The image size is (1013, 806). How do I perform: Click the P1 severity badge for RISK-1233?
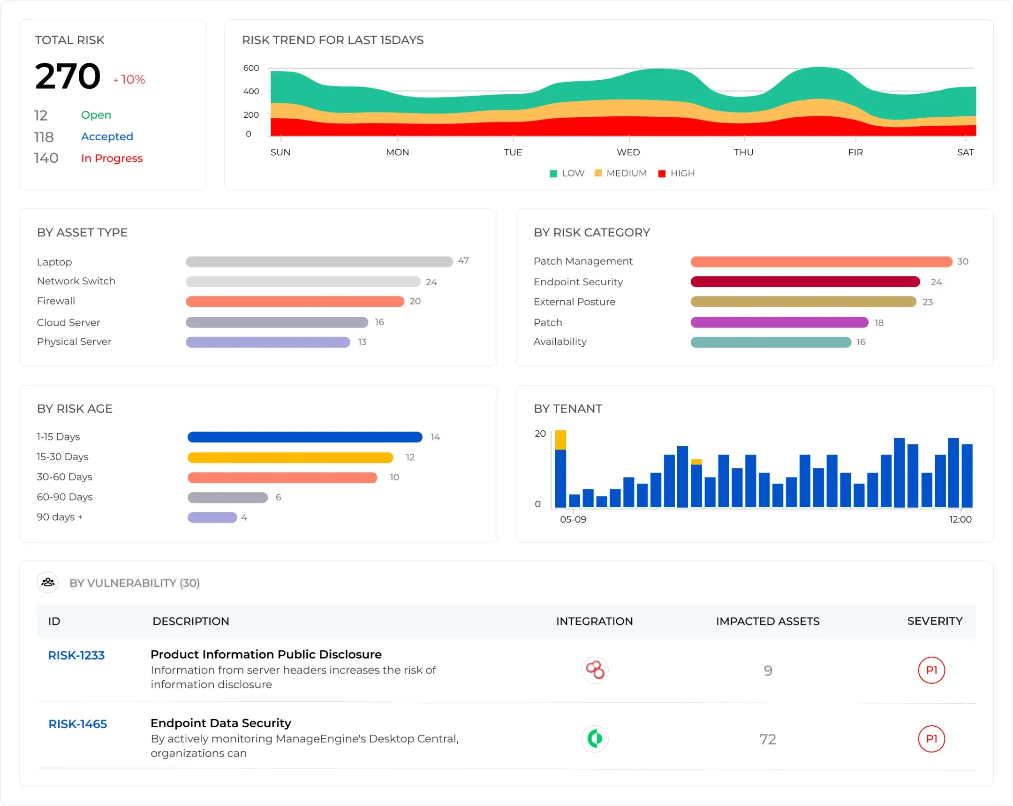(931, 670)
